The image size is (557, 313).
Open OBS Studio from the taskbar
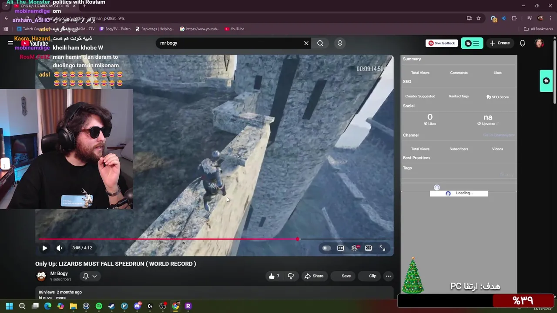coord(163,306)
